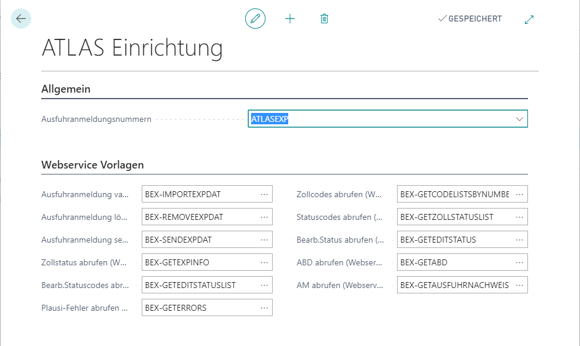The height and width of the screenshot is (346, 580).
Task: Click the pencil edit icon
Action: tap(255, 19)
